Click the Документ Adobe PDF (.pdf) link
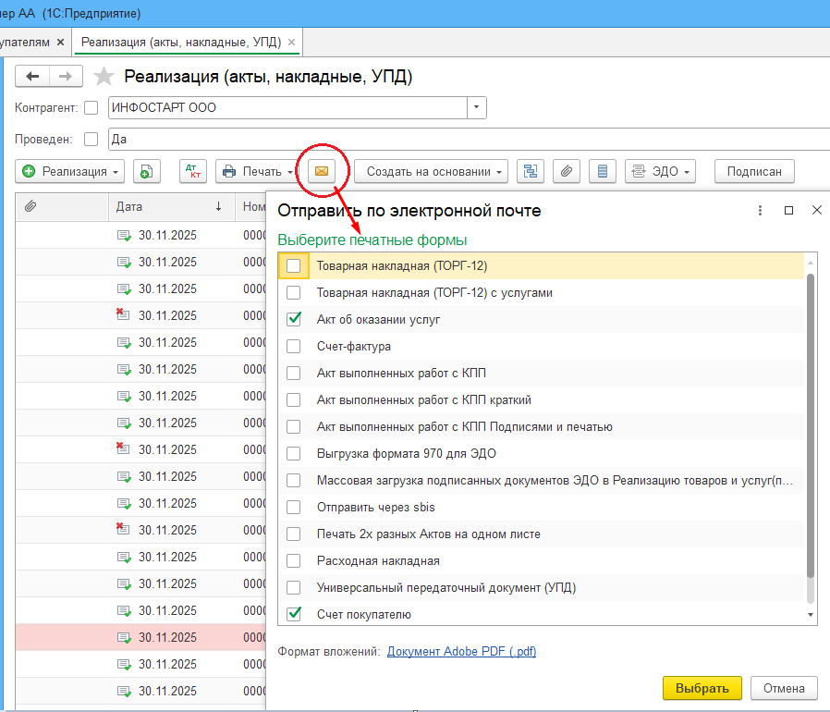 click(x=461, y=652)
